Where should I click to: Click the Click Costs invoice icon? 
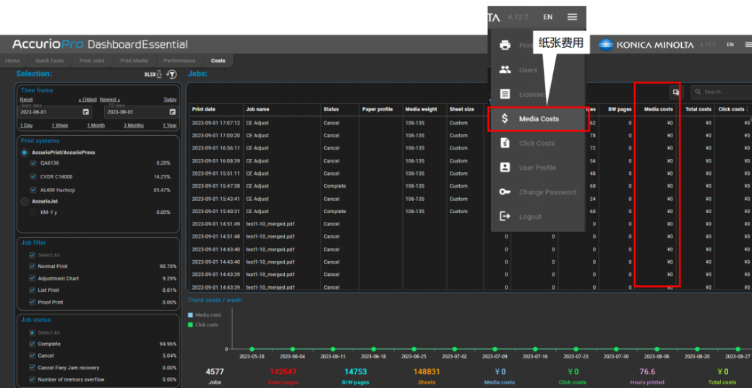tap(505, 143)
